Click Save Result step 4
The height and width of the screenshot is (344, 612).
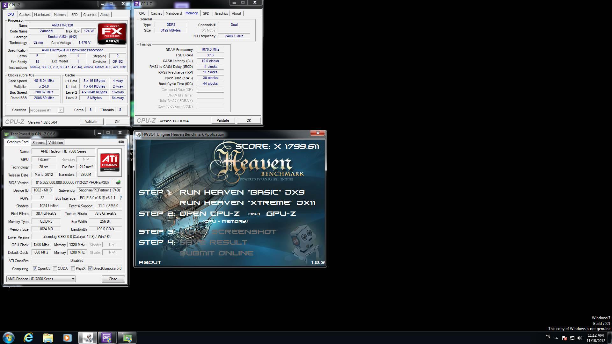(x=213, y=242)
